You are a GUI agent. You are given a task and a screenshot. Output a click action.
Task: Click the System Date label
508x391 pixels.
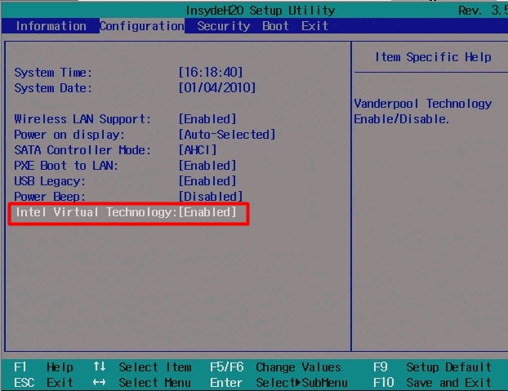coord(53,88)
